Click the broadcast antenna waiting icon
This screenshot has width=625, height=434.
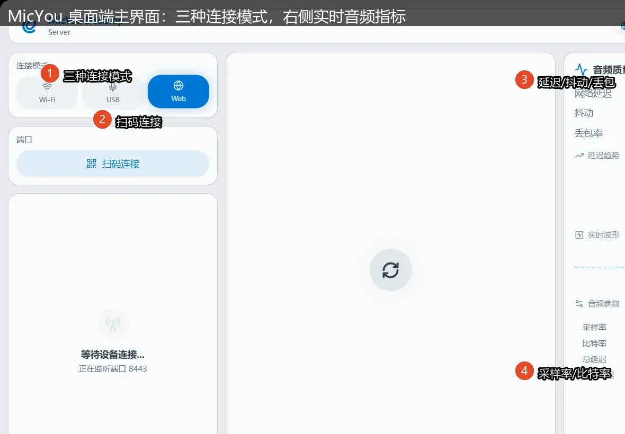tap(113, 324)
